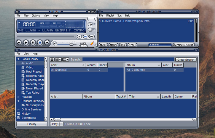The width and height of the screenshot is (215, 138).
Task: Open the Playlist Editor Sort menu
Action: click(x=120, y=16)
